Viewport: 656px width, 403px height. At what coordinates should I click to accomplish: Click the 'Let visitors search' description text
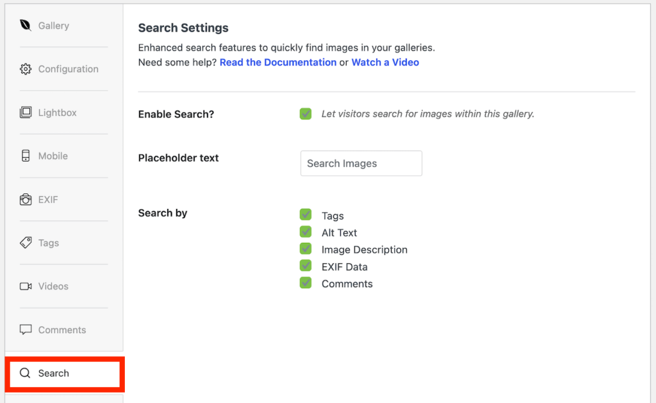pos(427,114)
